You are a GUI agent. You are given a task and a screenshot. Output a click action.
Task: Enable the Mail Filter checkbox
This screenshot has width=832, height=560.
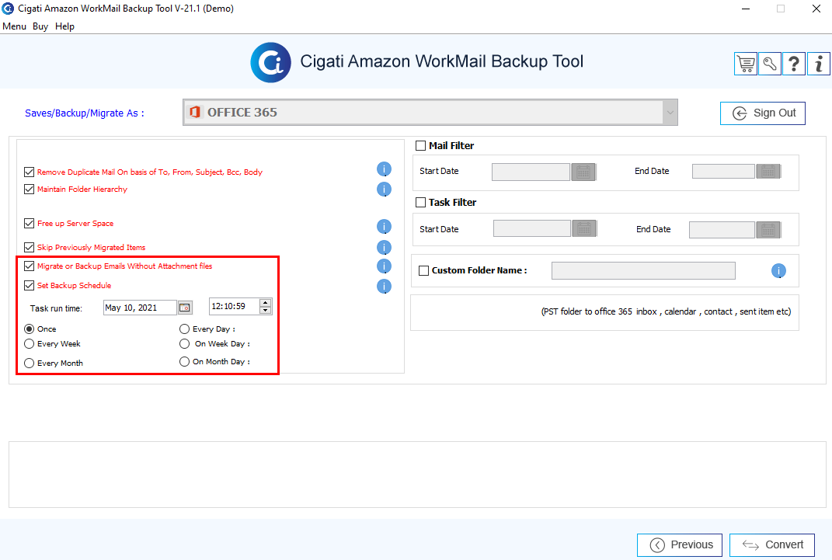(421, 146)
